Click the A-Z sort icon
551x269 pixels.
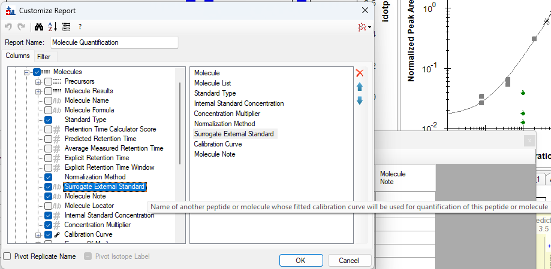point(52,27)
